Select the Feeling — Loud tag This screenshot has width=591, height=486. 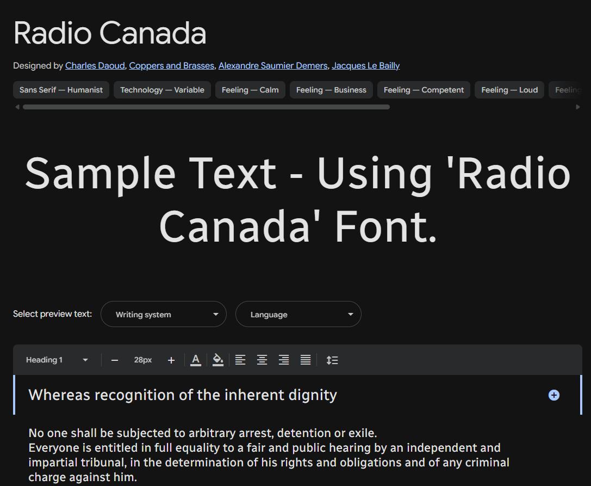tap(509, 90)
